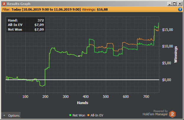Click the All-In EV legend label
The image size is (184, 120).
(97, 115)
